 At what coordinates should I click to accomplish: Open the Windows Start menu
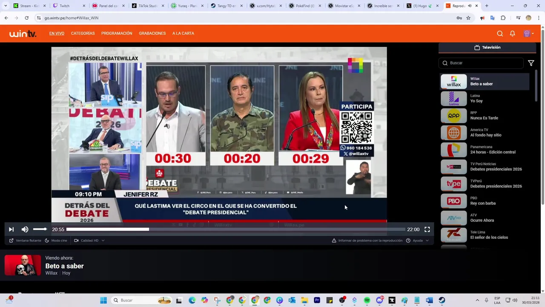click(x=103, y=300)
